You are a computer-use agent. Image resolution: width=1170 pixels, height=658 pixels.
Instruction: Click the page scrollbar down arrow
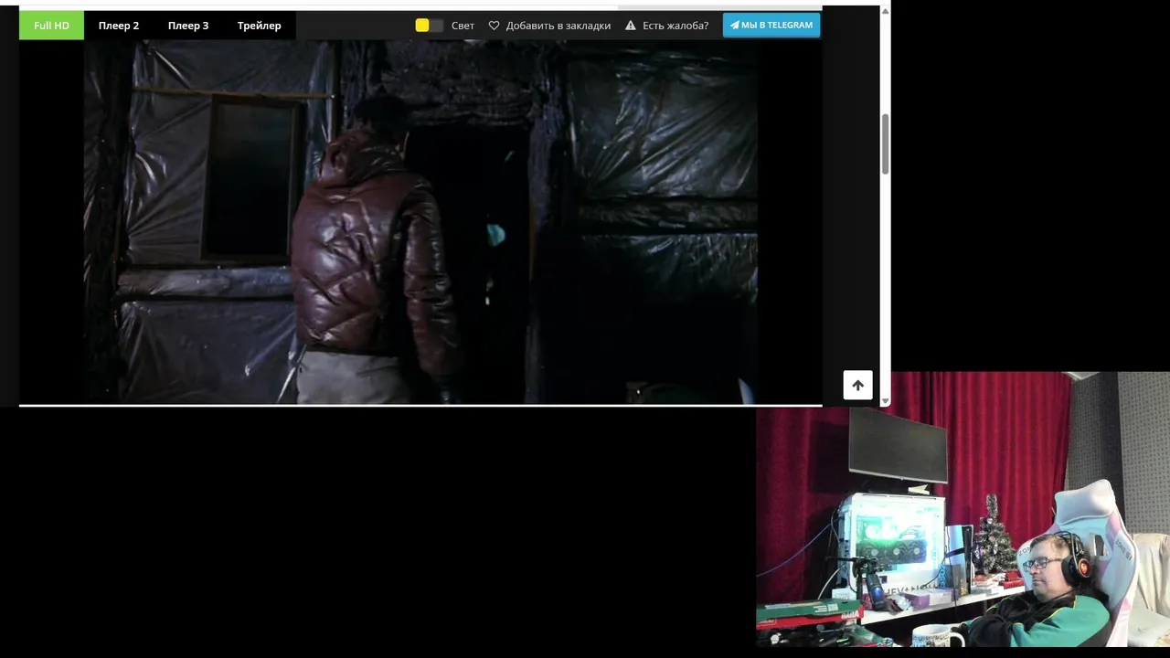(885, 400)
